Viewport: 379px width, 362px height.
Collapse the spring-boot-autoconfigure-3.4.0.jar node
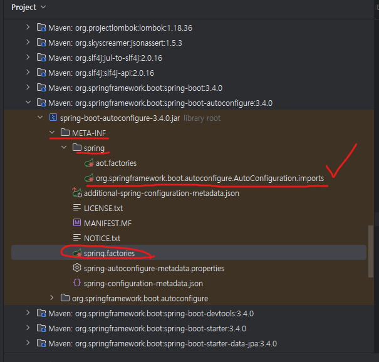40,118
